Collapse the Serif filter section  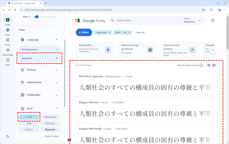coord(57,108)
